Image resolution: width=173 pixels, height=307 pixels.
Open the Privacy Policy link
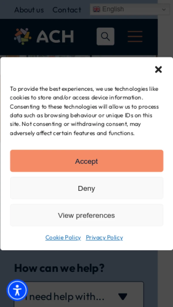[x=104, y=238]
